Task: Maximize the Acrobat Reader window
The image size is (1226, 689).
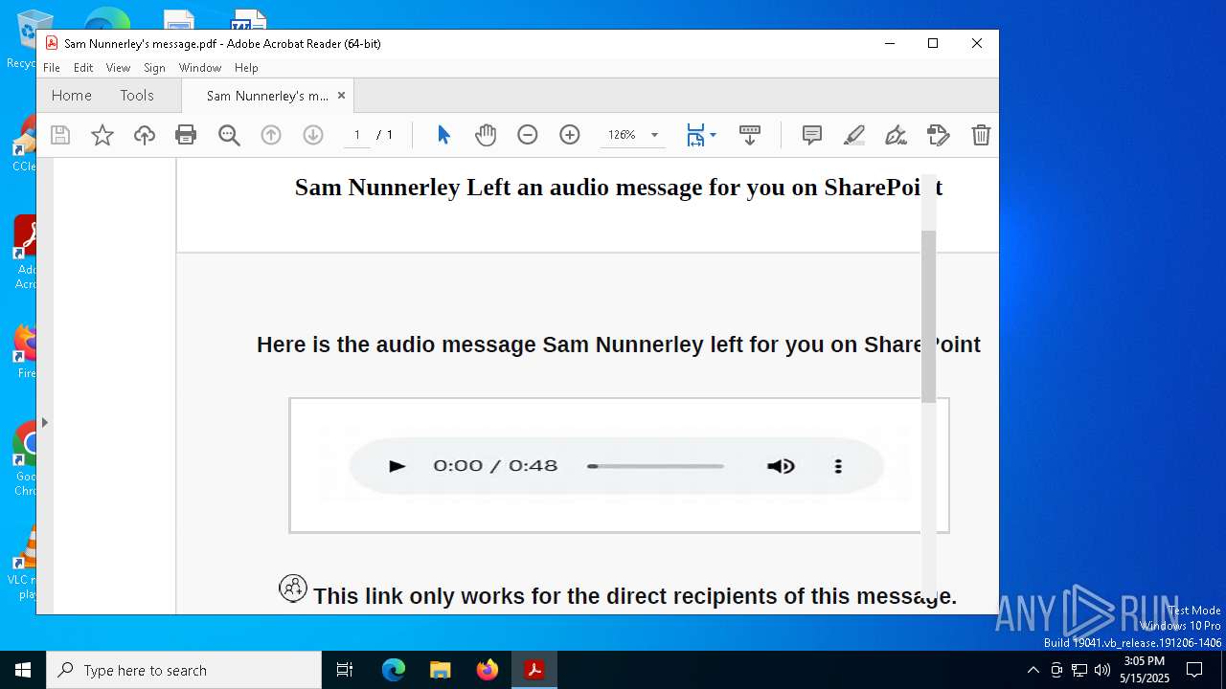Action: [933, 43]
